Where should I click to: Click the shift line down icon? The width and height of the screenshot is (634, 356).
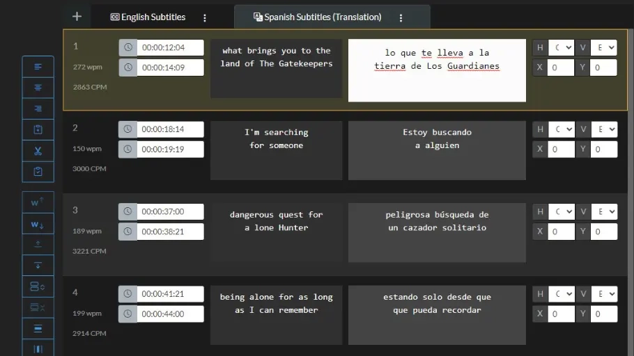pos(38,266)
